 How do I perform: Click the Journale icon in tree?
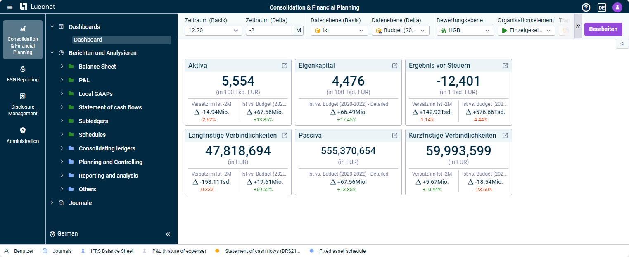point(61,203)
